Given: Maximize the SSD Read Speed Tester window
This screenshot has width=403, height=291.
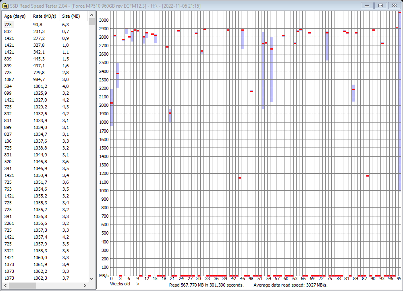Looking at the screenshot, I should tap(381, 6).
